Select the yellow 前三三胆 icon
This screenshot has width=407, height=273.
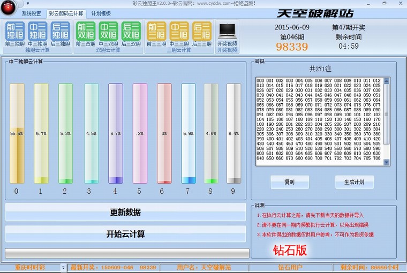(156, 31)
